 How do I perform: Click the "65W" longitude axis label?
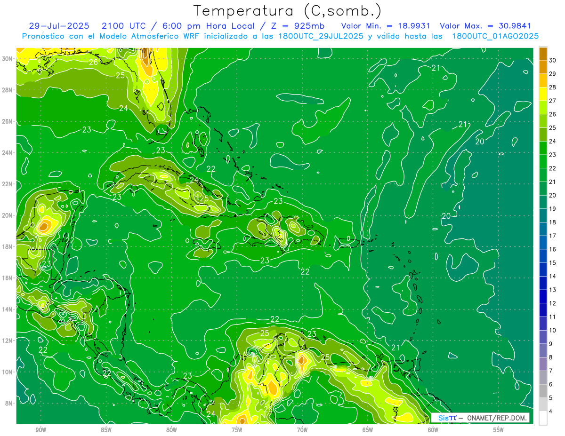pyautogui.click(x=368, y=430)
